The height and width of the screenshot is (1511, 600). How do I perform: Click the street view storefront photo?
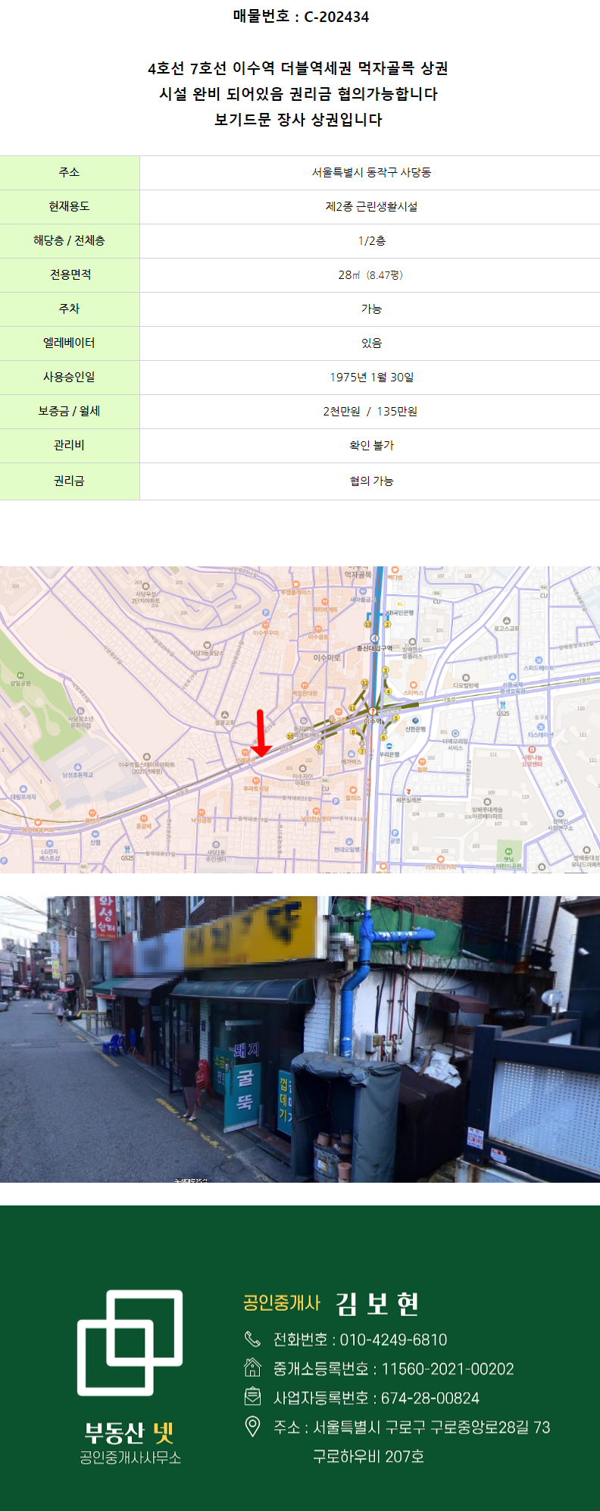pos(300,1039)
